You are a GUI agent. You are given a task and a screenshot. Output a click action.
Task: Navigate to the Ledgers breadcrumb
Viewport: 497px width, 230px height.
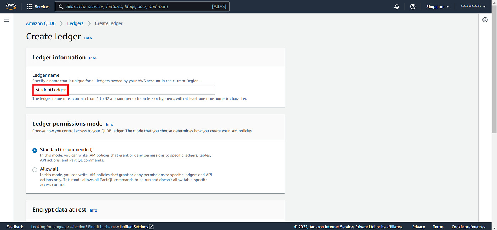[x=75, y=23]
